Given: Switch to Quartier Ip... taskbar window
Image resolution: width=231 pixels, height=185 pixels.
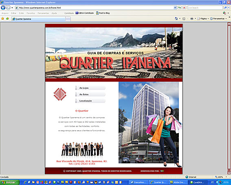Looking at the screenshot, I should [158, 182].
